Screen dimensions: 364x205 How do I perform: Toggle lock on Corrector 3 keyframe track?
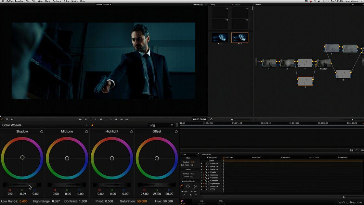(206, 169)
